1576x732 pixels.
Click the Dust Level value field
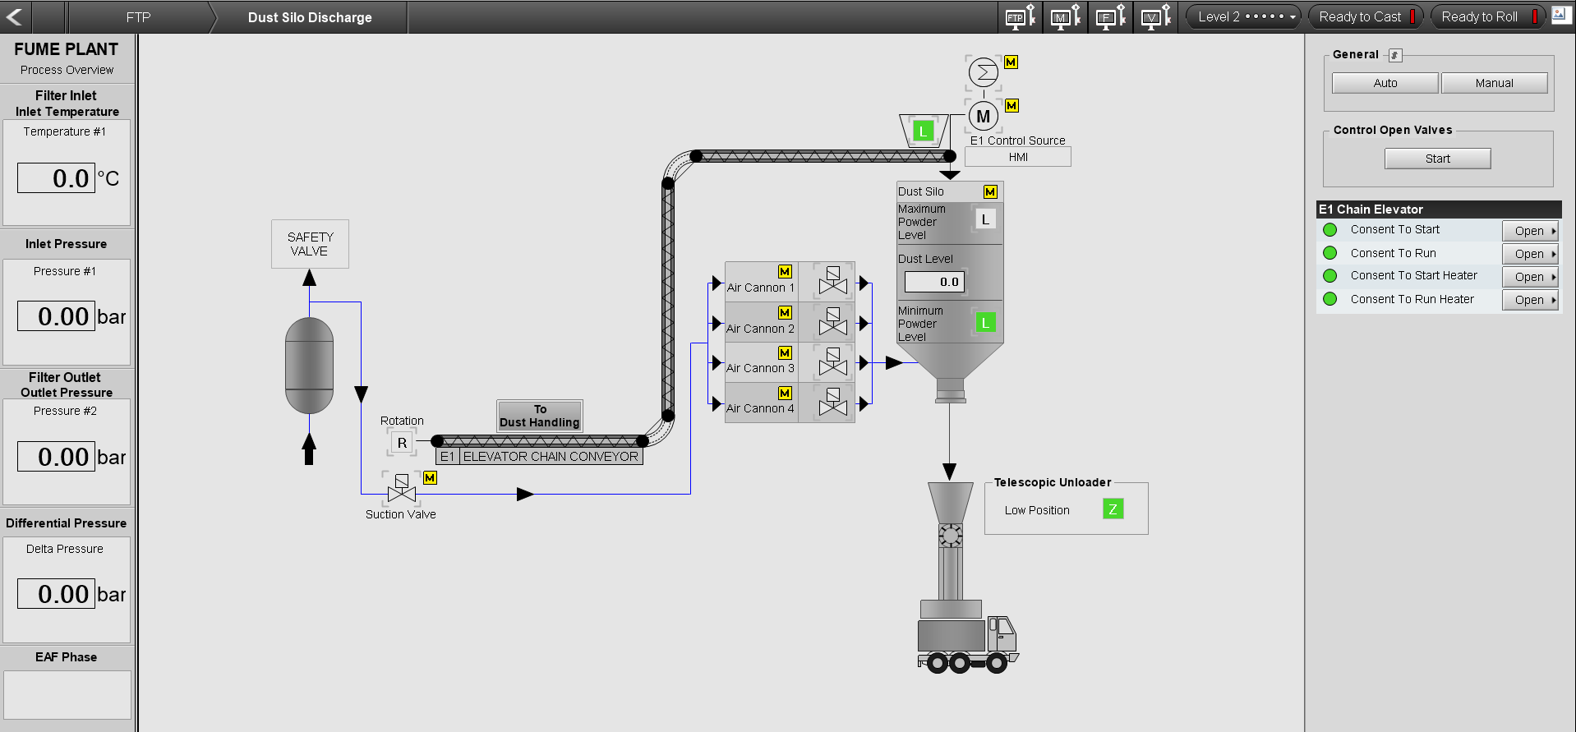(934, 282)
